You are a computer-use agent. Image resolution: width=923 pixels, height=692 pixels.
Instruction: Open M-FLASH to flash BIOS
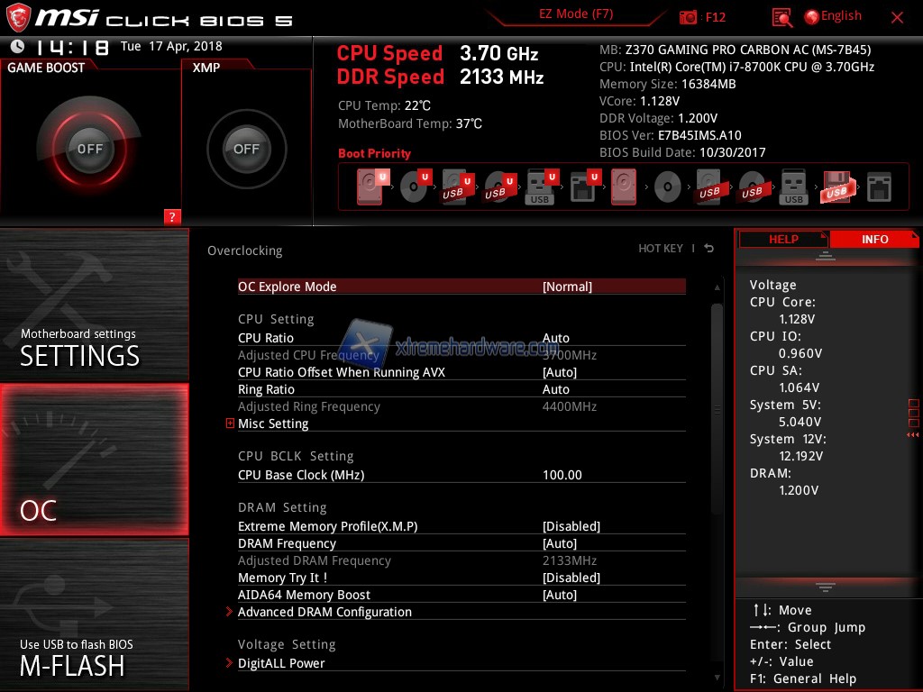[x=94, y=615]
